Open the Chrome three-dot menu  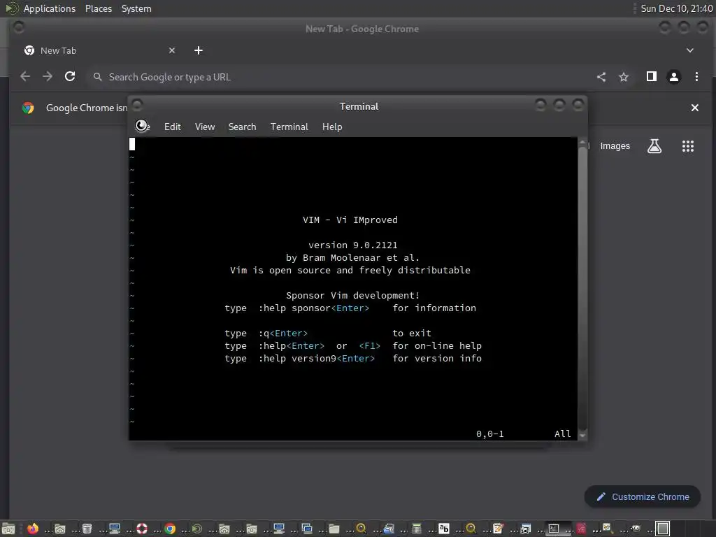[696, 76]
